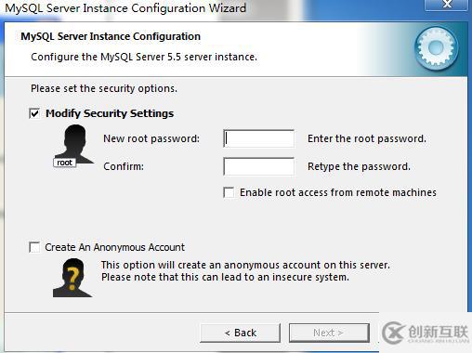Click the gear icon in the header

coord(437,48)
